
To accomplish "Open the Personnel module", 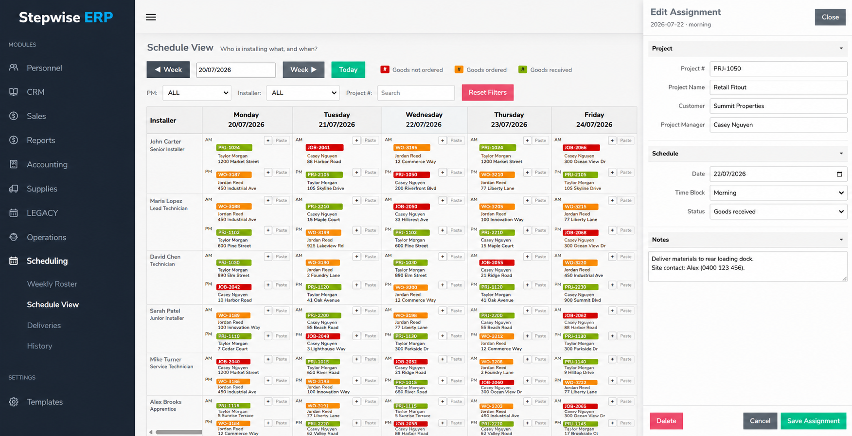I will click(44, 68).
